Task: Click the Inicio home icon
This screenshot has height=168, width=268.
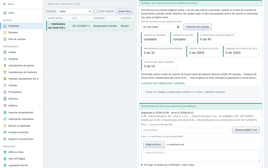Action: 5,13
